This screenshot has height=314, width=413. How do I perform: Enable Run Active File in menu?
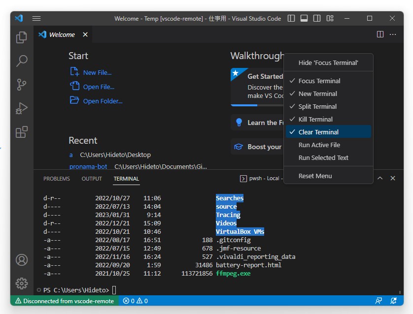pos(328,145)
